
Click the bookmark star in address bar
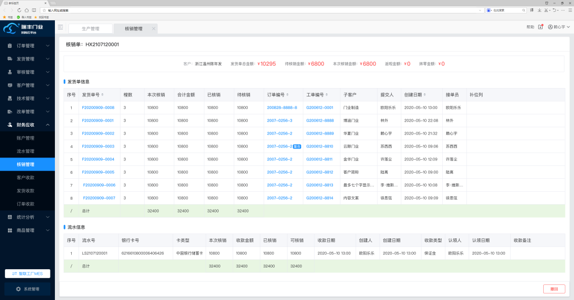coord(44,10)
